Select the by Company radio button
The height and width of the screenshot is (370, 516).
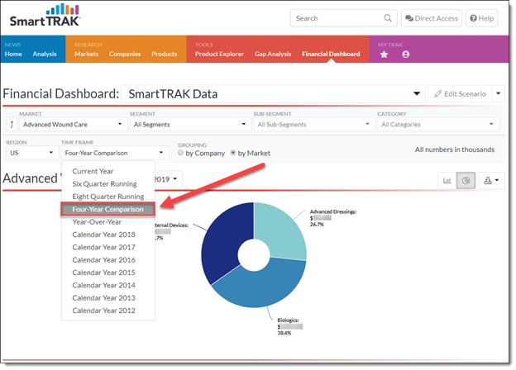coord(180,153)
